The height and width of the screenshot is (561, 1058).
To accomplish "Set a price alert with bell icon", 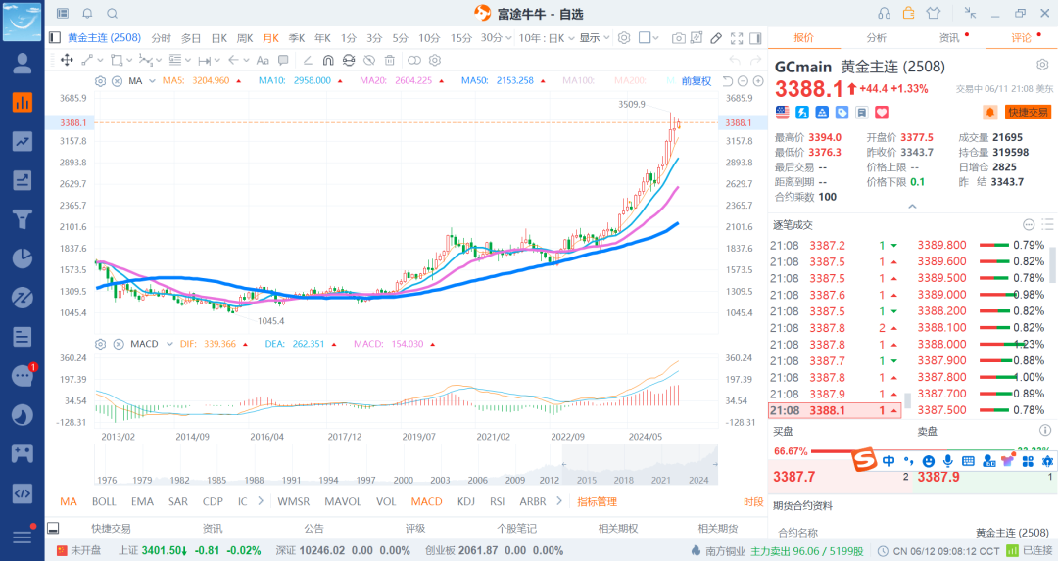I will click(989, 113).
